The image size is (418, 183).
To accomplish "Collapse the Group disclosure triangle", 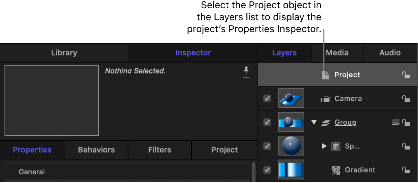I will (x=314, y=122).
